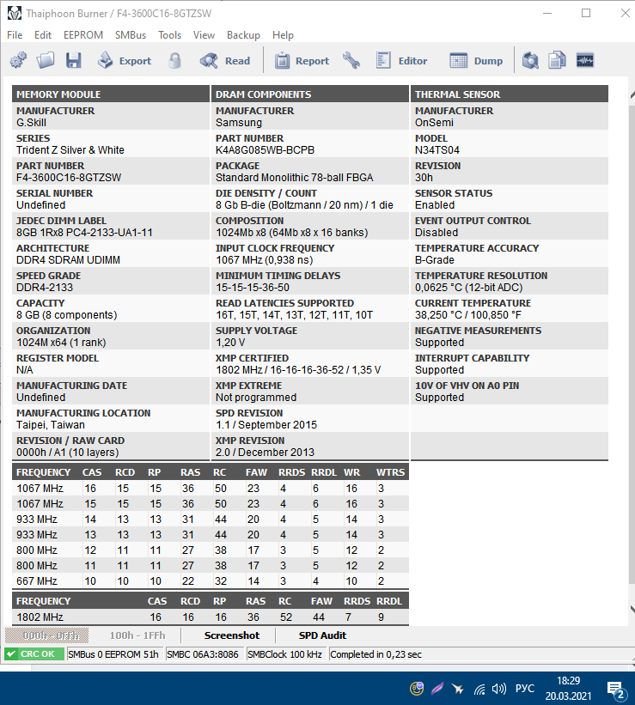Click the 1802 MHz XMP timing row
Screen dimensions: 635x705
tap(211, 617)
